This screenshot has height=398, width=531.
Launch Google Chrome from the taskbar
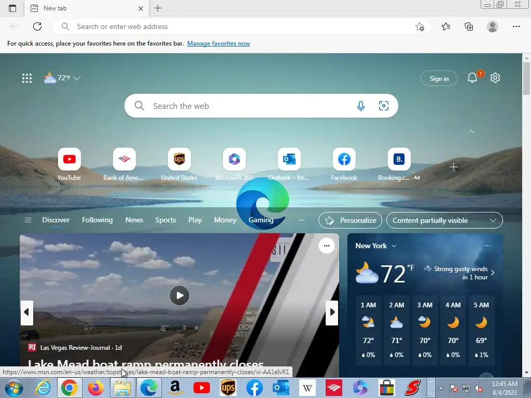69,388
